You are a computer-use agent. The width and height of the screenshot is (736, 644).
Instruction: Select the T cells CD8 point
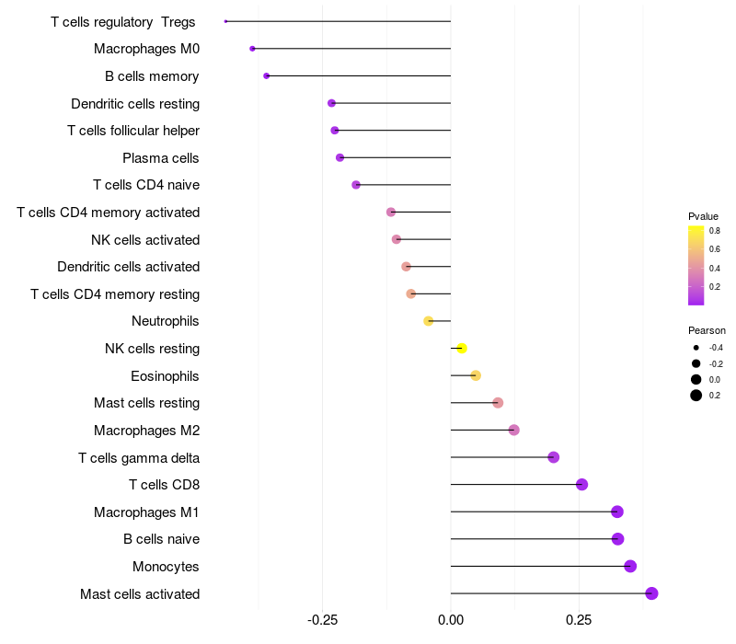[x=581, y=485]
